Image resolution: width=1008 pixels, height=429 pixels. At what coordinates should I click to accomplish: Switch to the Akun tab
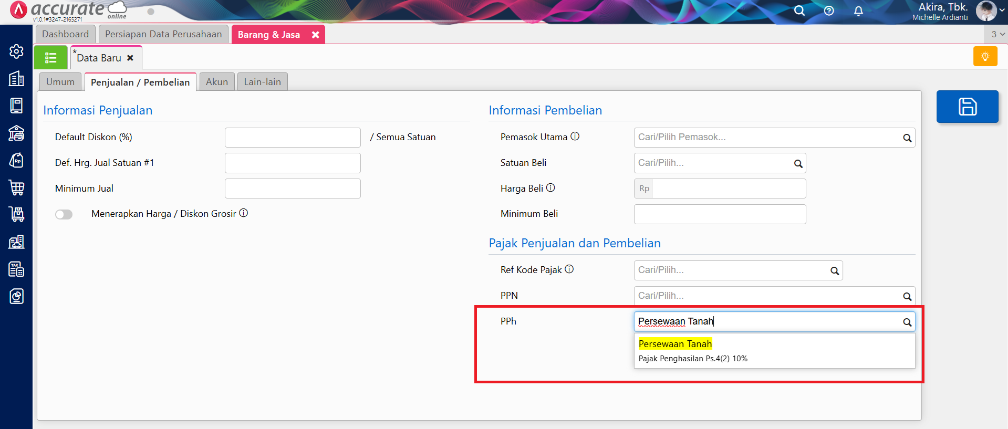tap(216, 82)
